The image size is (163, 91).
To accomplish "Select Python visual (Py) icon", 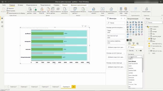I will coord(139,32).
